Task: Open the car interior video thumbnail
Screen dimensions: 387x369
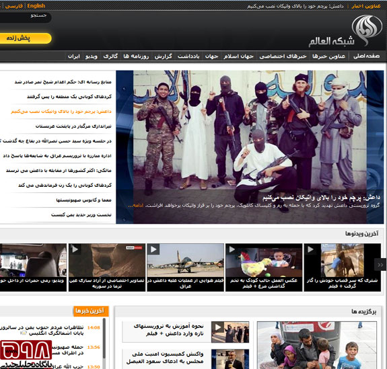Action: coord(33,260)
